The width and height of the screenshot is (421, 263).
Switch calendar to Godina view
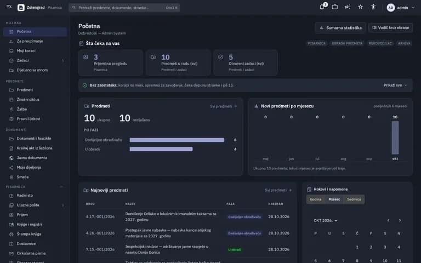click(x=316, y=199)
